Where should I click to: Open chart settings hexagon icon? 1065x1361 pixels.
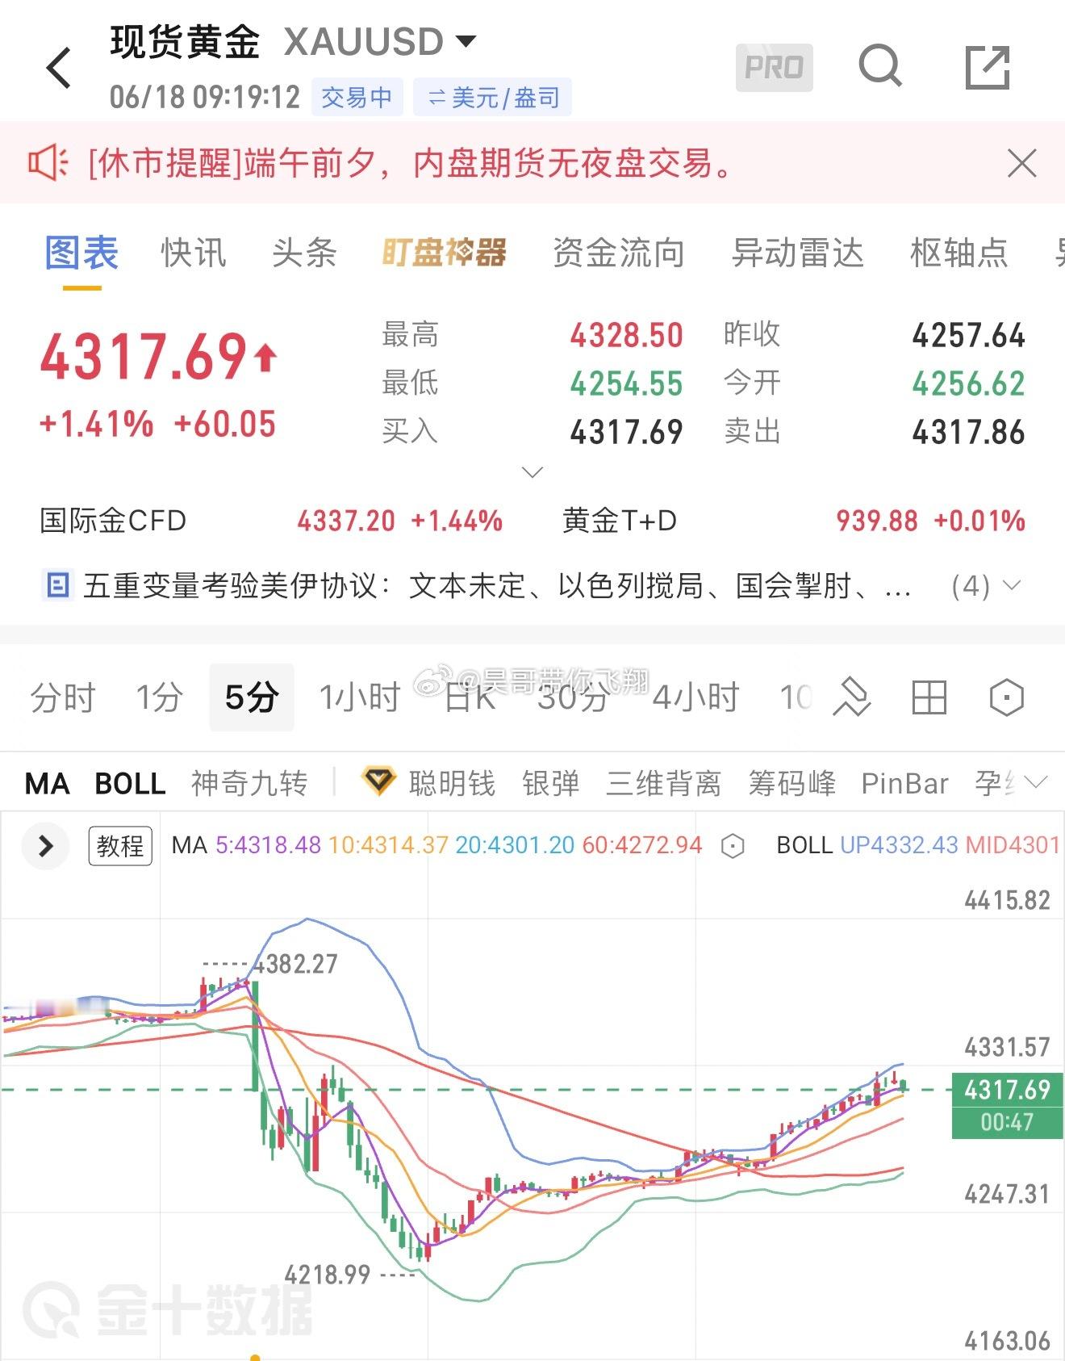click(x=1006, y=697)
